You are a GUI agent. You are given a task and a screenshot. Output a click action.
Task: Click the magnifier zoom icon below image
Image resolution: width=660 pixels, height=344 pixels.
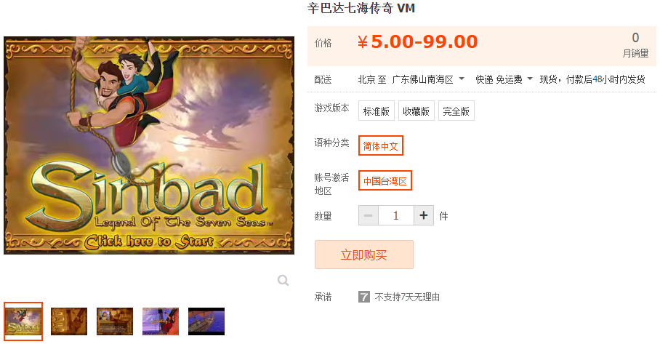coord(283,280)
